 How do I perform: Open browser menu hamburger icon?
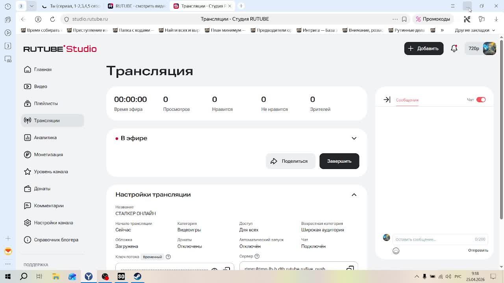(x=452, y=6)
